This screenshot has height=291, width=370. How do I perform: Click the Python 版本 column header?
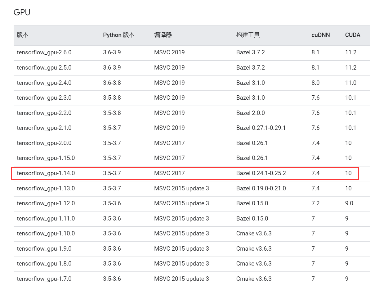119,35
